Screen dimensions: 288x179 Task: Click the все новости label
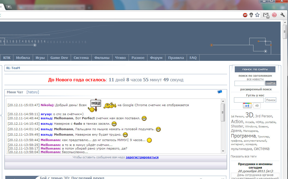coord(255,79)
